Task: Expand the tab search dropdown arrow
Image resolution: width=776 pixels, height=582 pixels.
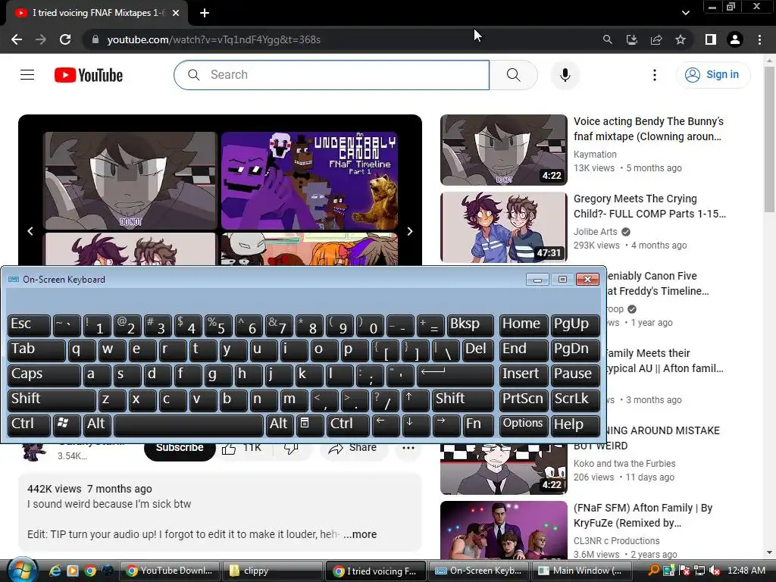Action: pos(685,13)
